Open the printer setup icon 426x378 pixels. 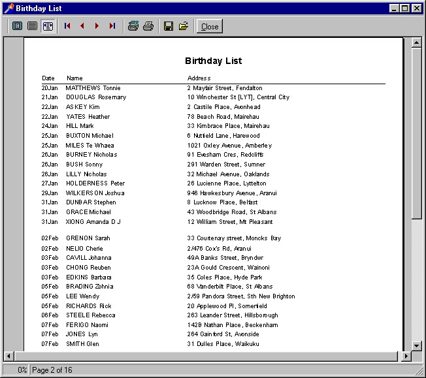133,26
